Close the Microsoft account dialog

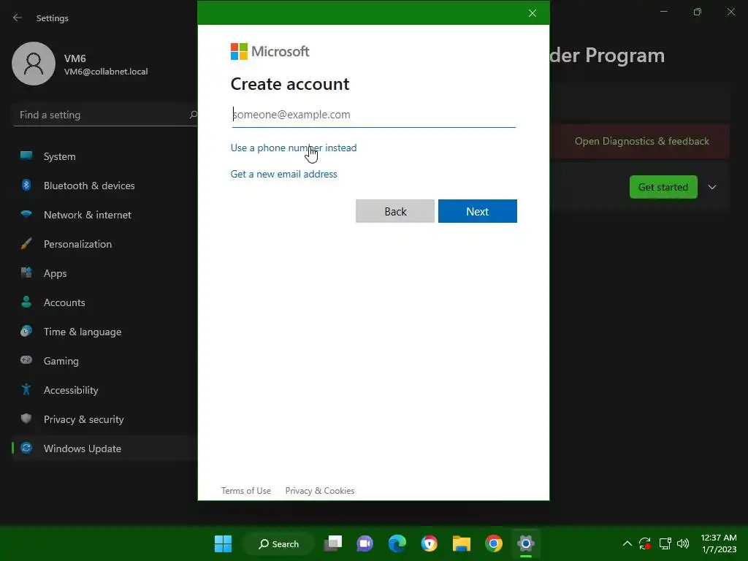(x=533, y=13)
